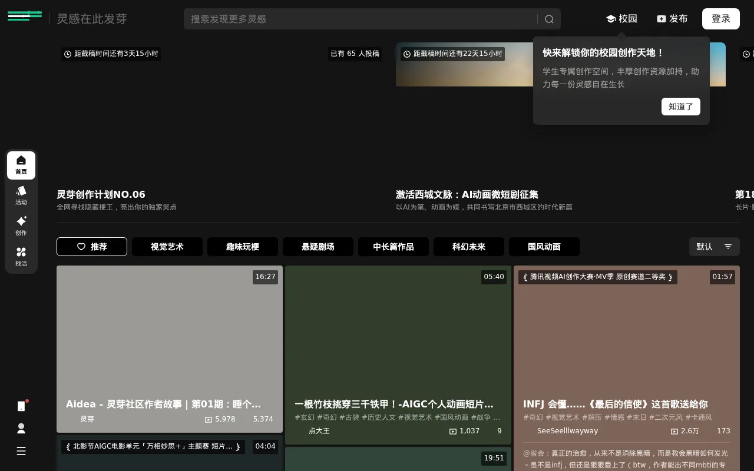
Task: Switch to the 科幻未来 tab
Action: (469, 247)
